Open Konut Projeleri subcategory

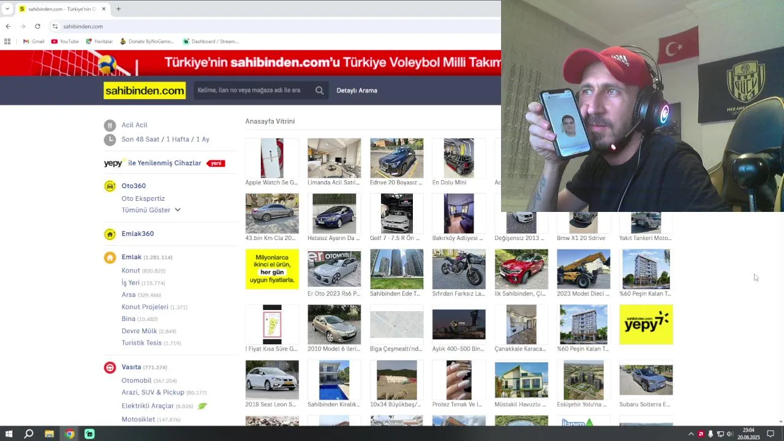tap(145, 307)
